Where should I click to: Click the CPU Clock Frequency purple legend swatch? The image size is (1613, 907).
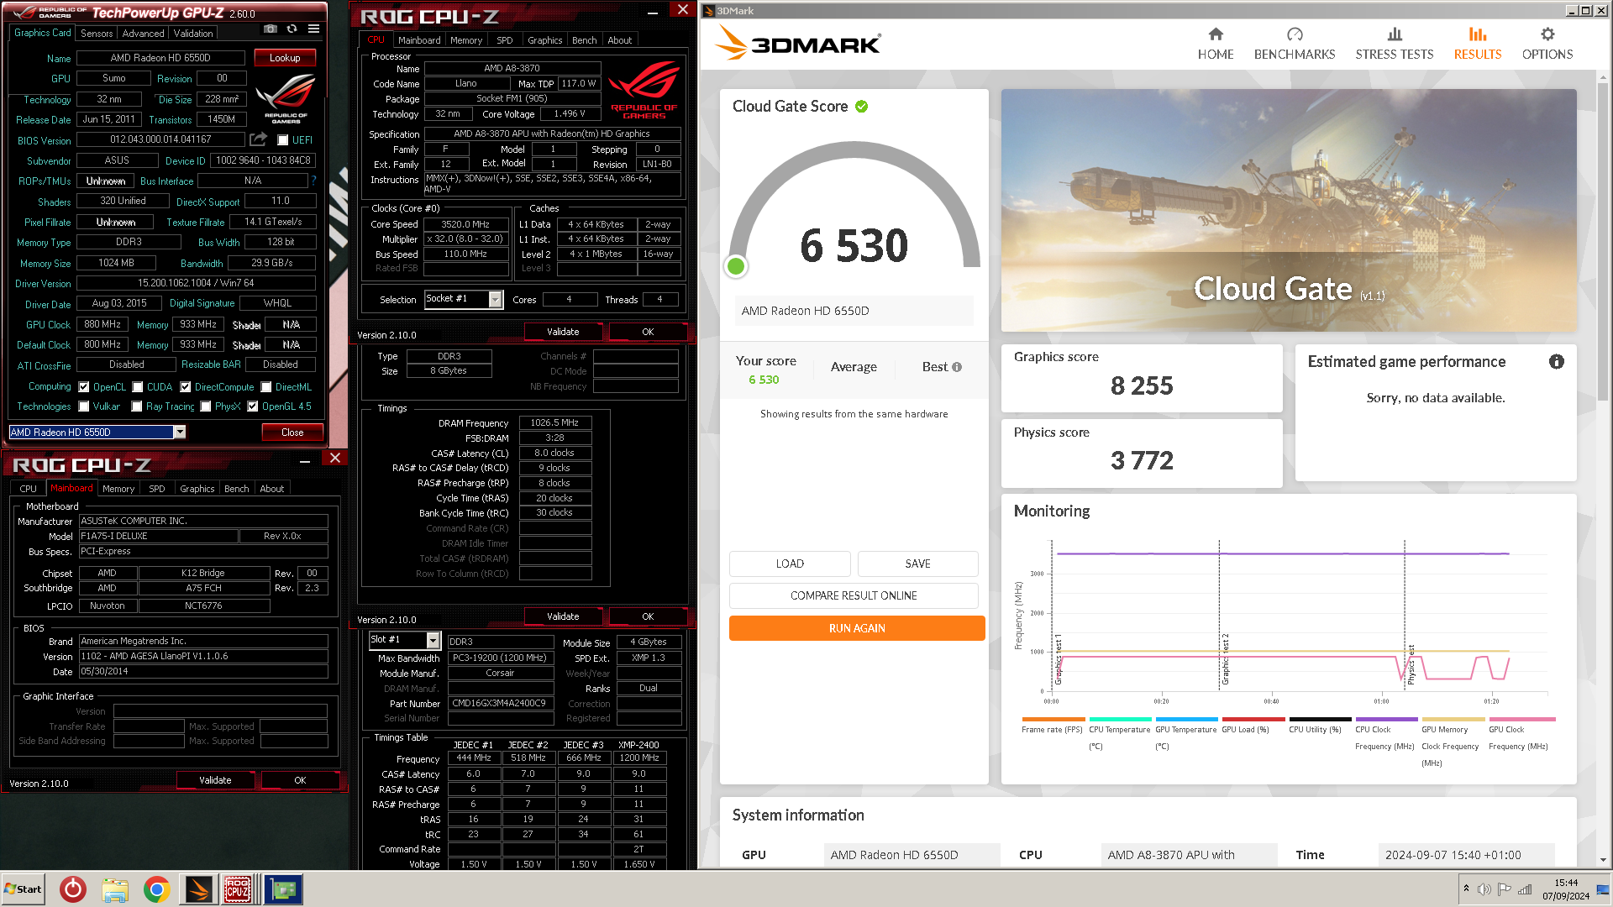click(1386, 720)
